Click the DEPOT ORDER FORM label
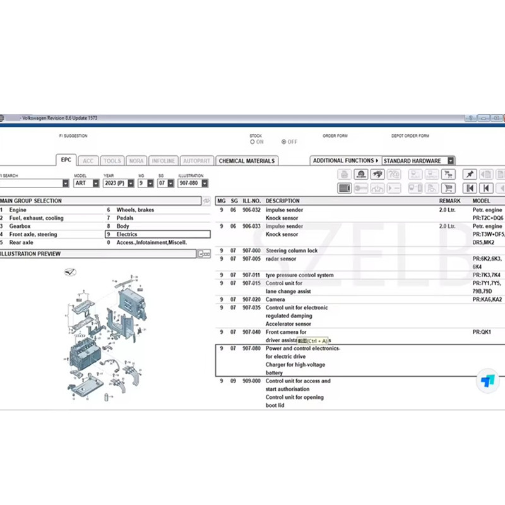The width and height of the screenshot is (505, 505). 410,136
